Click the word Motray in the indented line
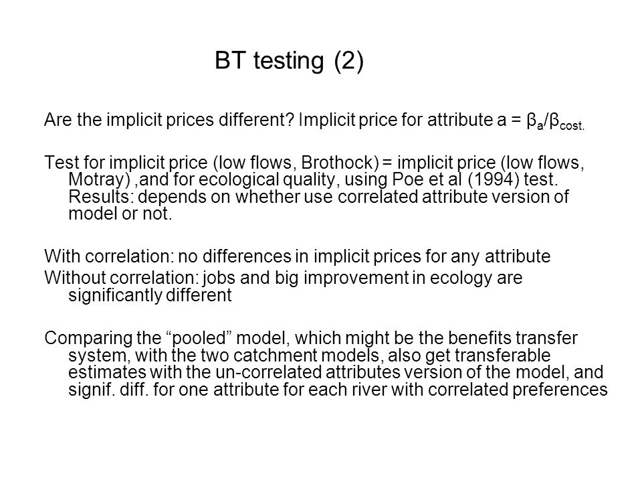Image resolution: width=642 pixels, height=482 pixels. 96,179
